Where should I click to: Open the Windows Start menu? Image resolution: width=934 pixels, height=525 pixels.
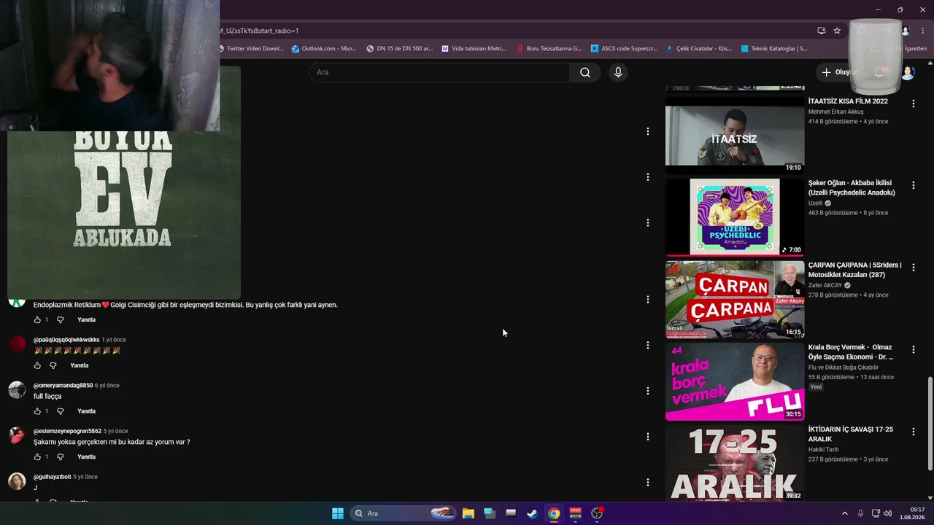click(x=338, y=513)
